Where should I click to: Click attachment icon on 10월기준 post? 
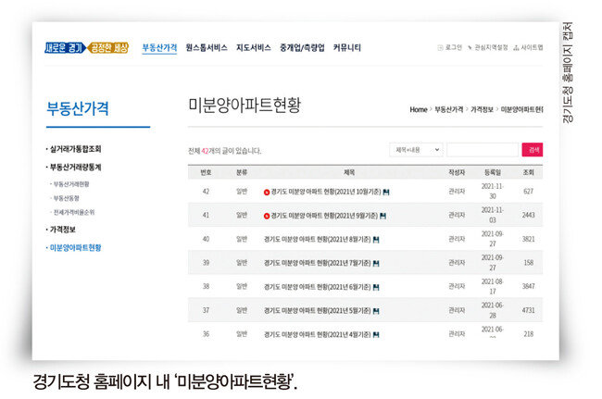tap(386, 193)
